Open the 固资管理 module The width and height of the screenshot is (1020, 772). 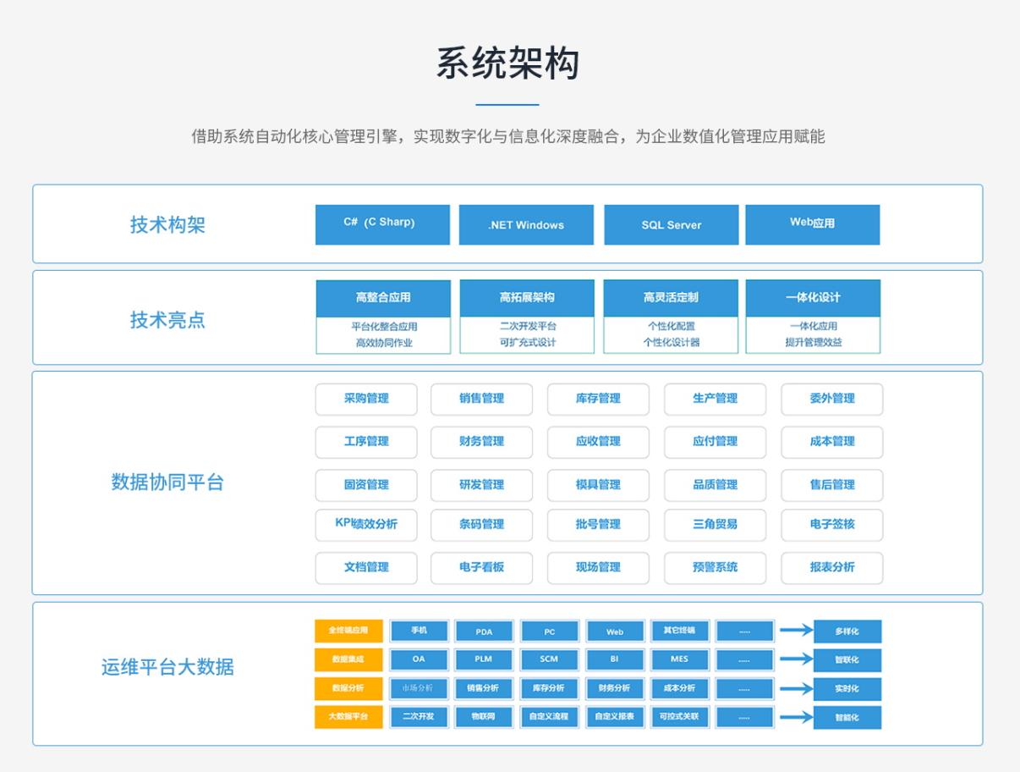pos(366,485)
